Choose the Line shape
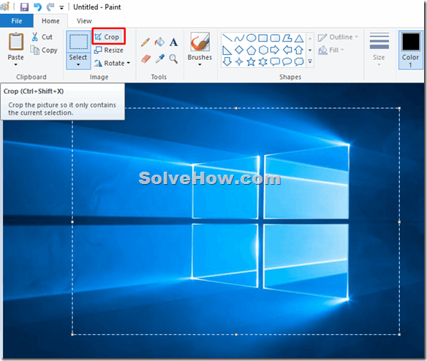 tap(227, 38)
